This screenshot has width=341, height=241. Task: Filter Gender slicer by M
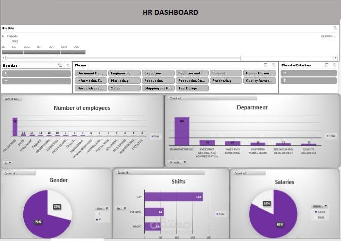point(37,81)
